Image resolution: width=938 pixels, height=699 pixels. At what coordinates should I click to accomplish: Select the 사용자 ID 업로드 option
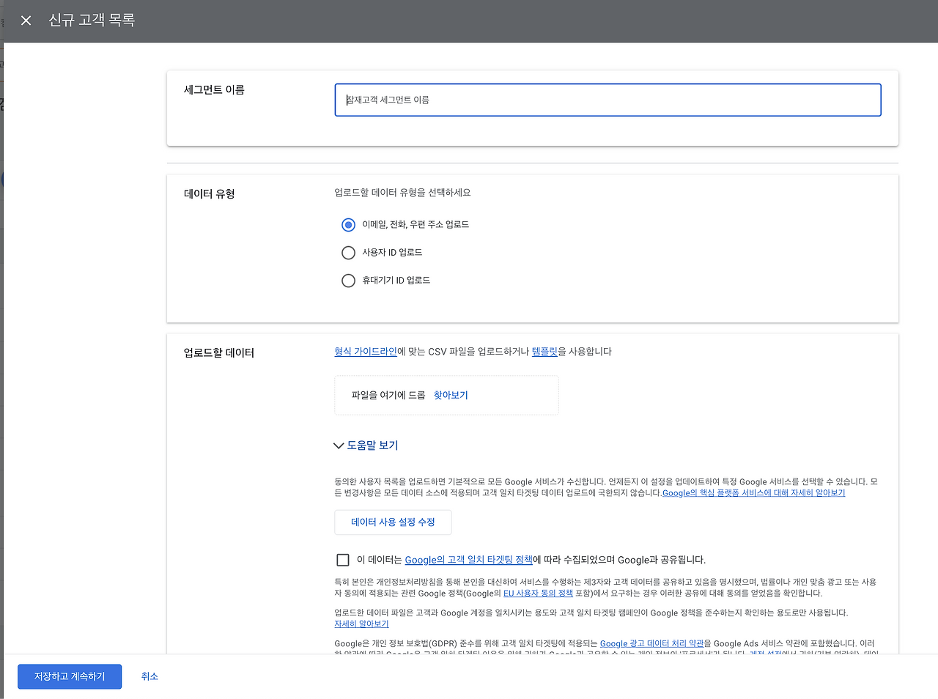tap(348, 252)
